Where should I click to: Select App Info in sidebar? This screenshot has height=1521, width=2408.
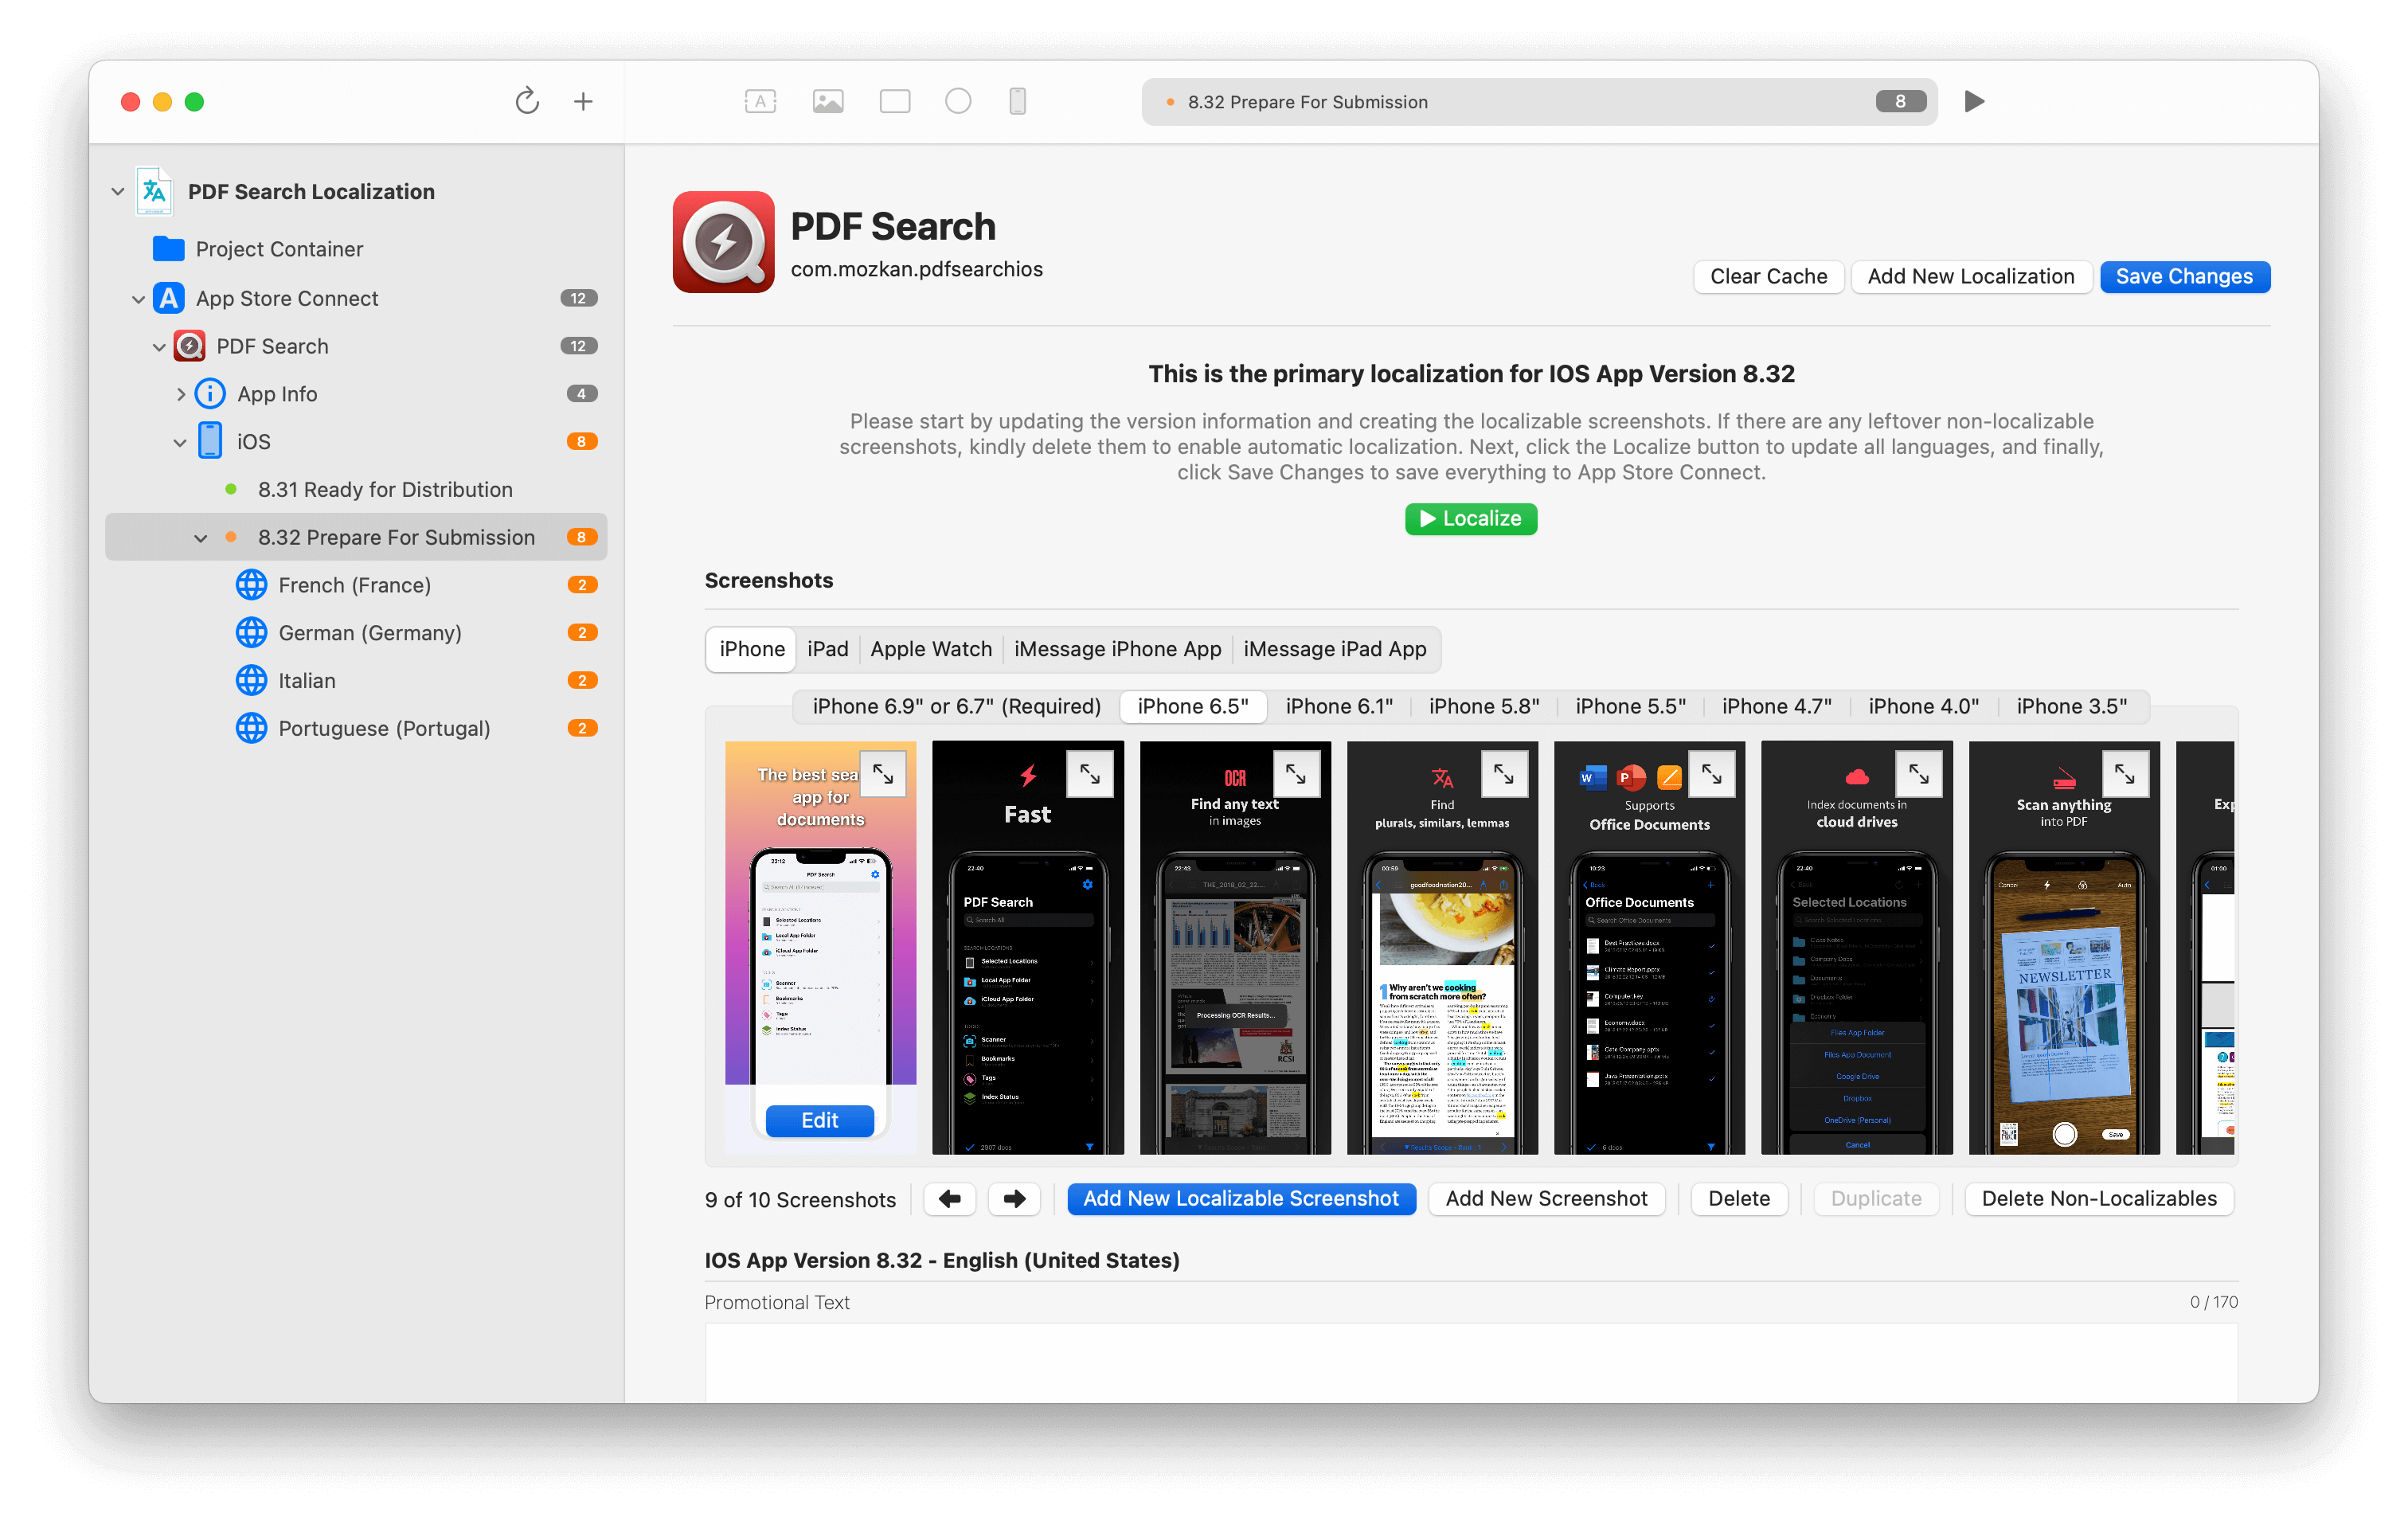[x=277, y=394]
